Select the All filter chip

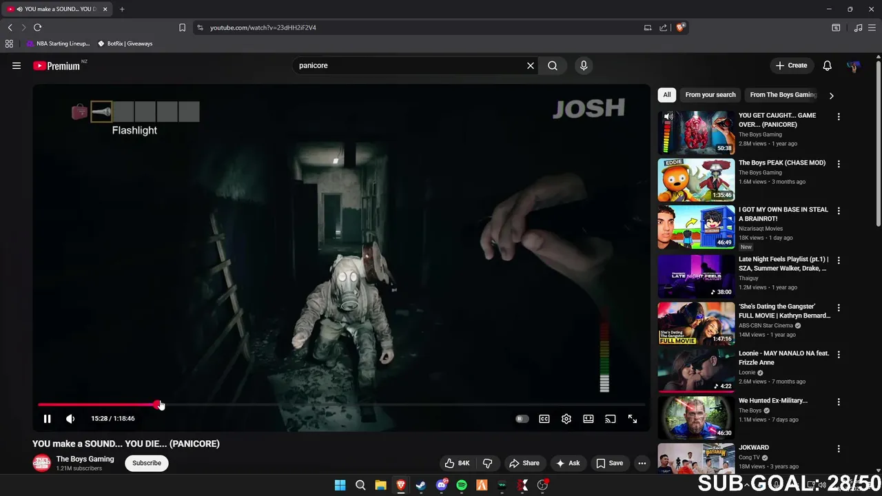coord(667,95)
